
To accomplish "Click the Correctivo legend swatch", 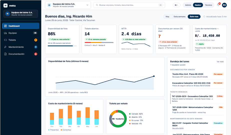I will [x=61, y=130].
